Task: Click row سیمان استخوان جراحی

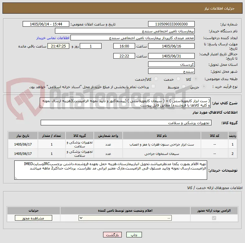Action: (x=122, y=154)
